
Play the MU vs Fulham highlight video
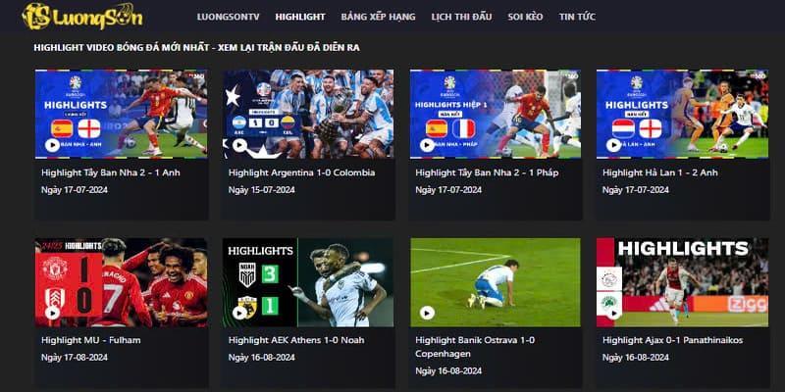pos(53,313)
